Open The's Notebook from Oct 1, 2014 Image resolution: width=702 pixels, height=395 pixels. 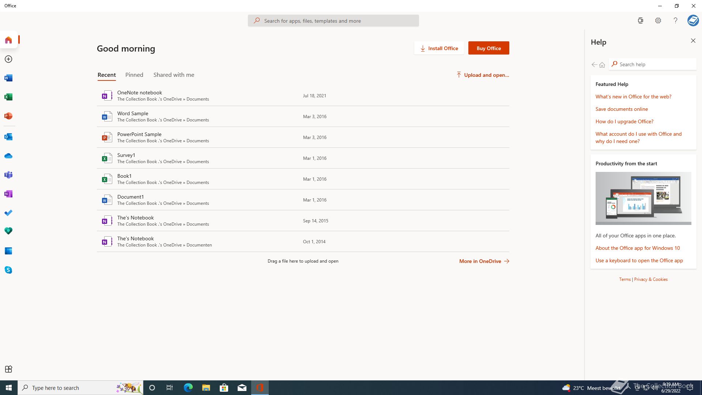pos(303,241)
